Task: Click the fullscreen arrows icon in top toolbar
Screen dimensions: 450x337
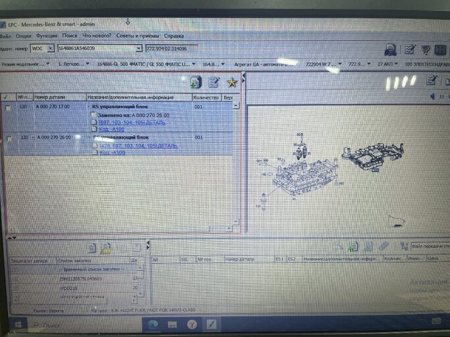Action: pyautogui.click(x=440, y=49)
